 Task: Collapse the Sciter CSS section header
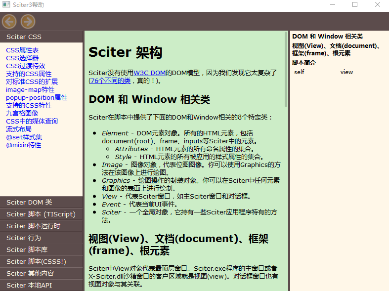[x=41, y=37]
